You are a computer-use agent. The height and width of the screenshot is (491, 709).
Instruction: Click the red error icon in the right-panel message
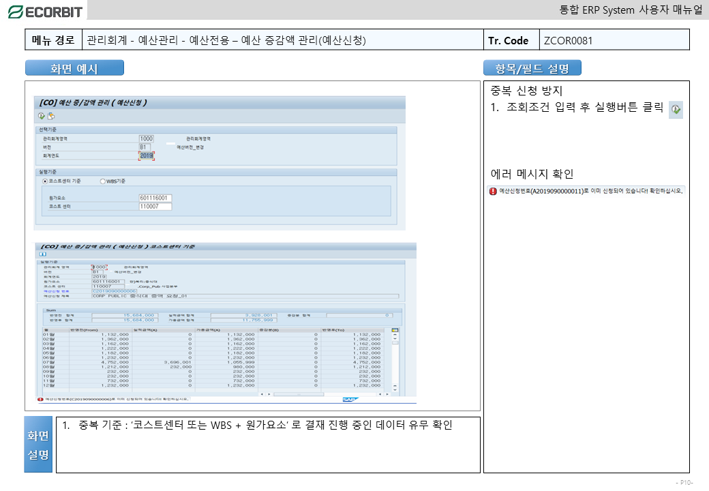pos(492,191)
